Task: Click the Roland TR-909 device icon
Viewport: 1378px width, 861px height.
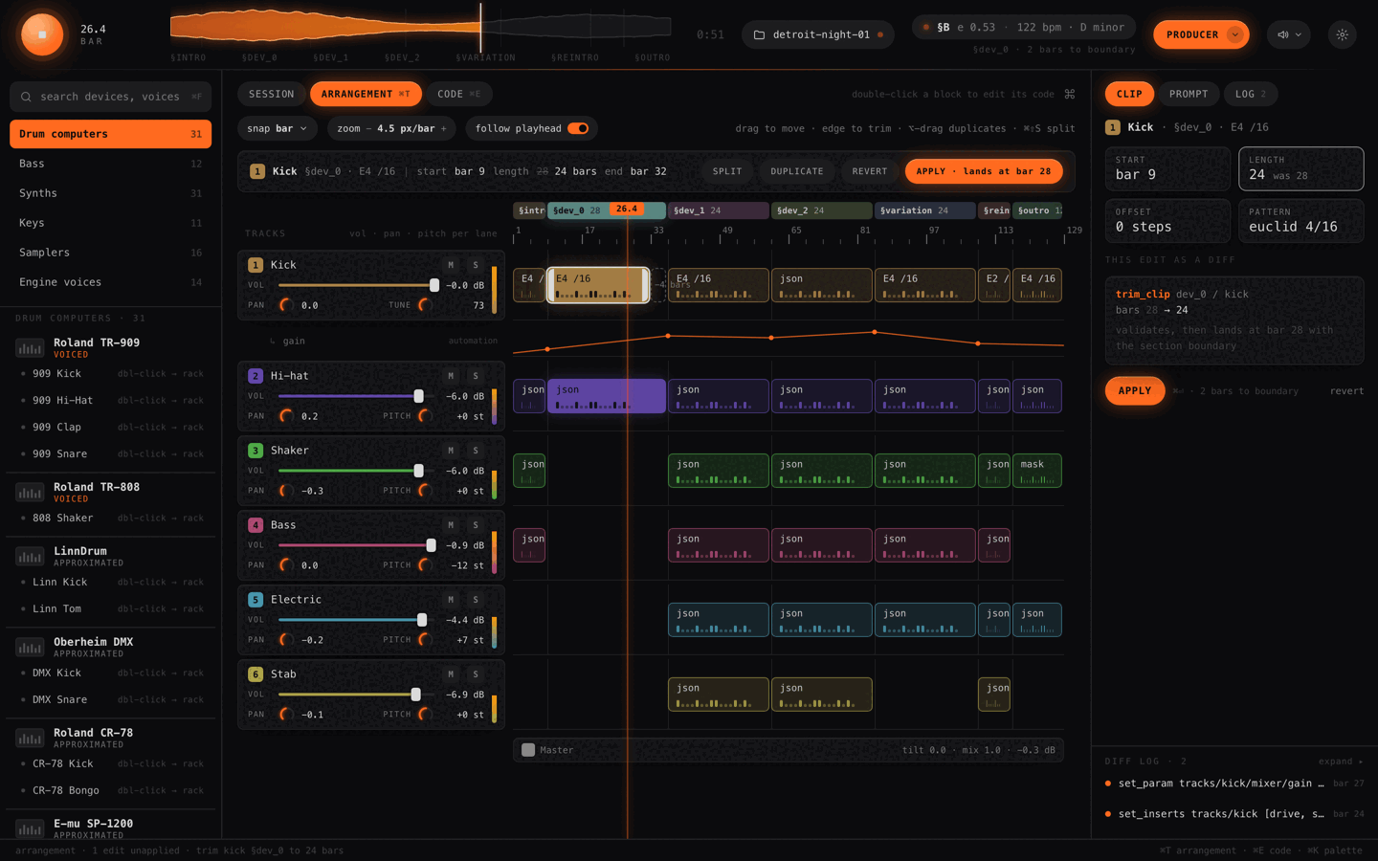Action: coord(30,347)
